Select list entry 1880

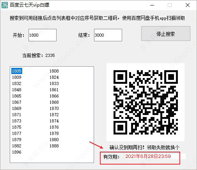click(54, 140)
